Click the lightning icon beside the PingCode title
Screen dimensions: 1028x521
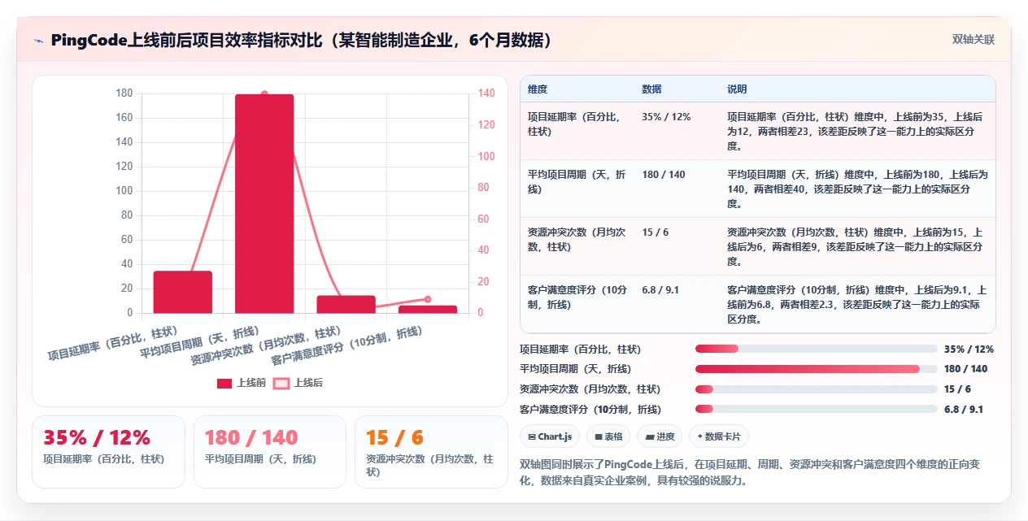pos(39,40)
